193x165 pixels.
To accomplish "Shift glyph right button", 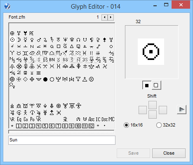I will pyautogui.click(x=163, y=110).
